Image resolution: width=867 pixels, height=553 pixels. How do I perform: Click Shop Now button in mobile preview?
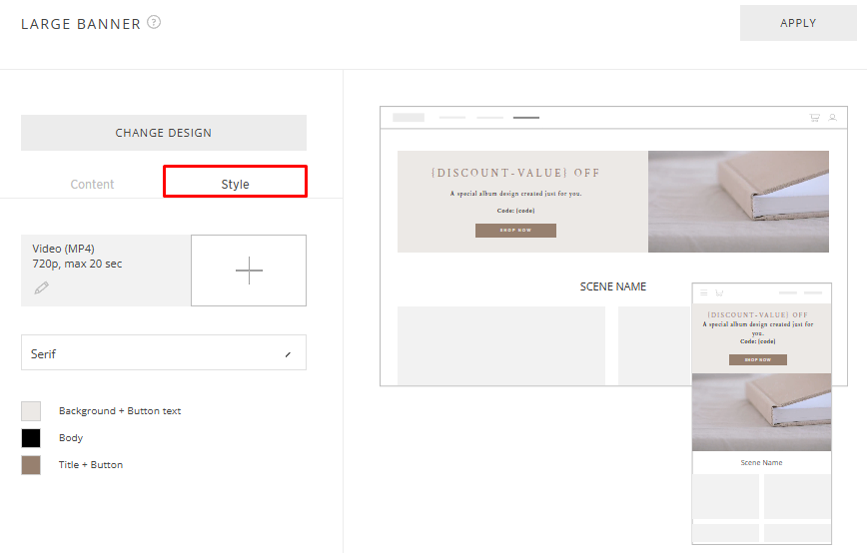tap(758, 359)
